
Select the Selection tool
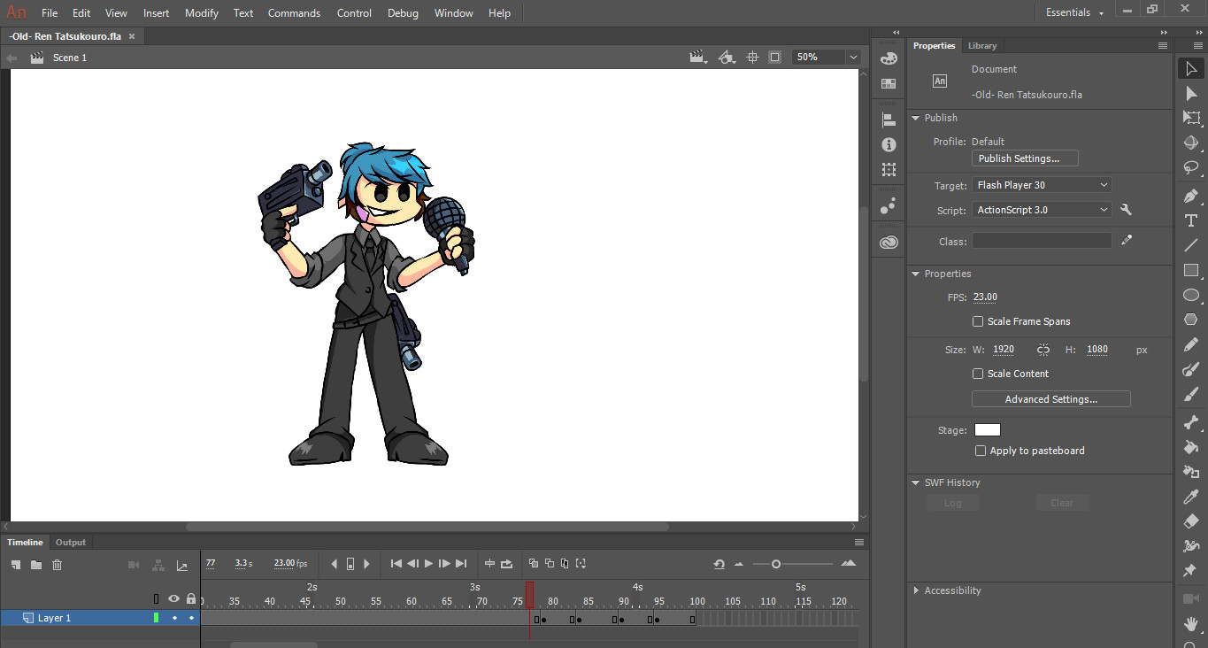click(x=1191, y=68)
